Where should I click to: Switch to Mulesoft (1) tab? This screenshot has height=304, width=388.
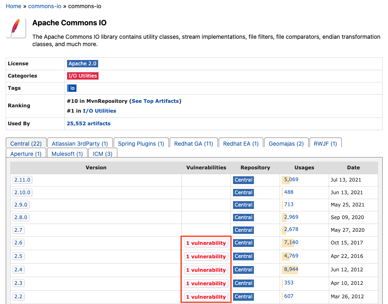67,153
